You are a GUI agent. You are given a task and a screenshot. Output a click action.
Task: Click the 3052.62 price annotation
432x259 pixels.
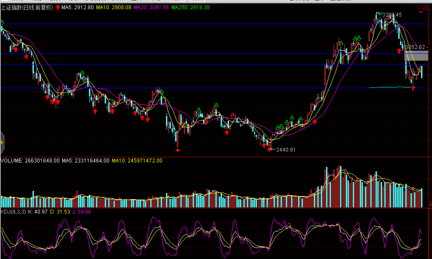click(x=415, y=47)
